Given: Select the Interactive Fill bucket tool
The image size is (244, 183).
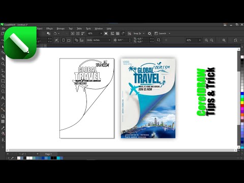Looking at the screenshot, I should tap(3, 134).
